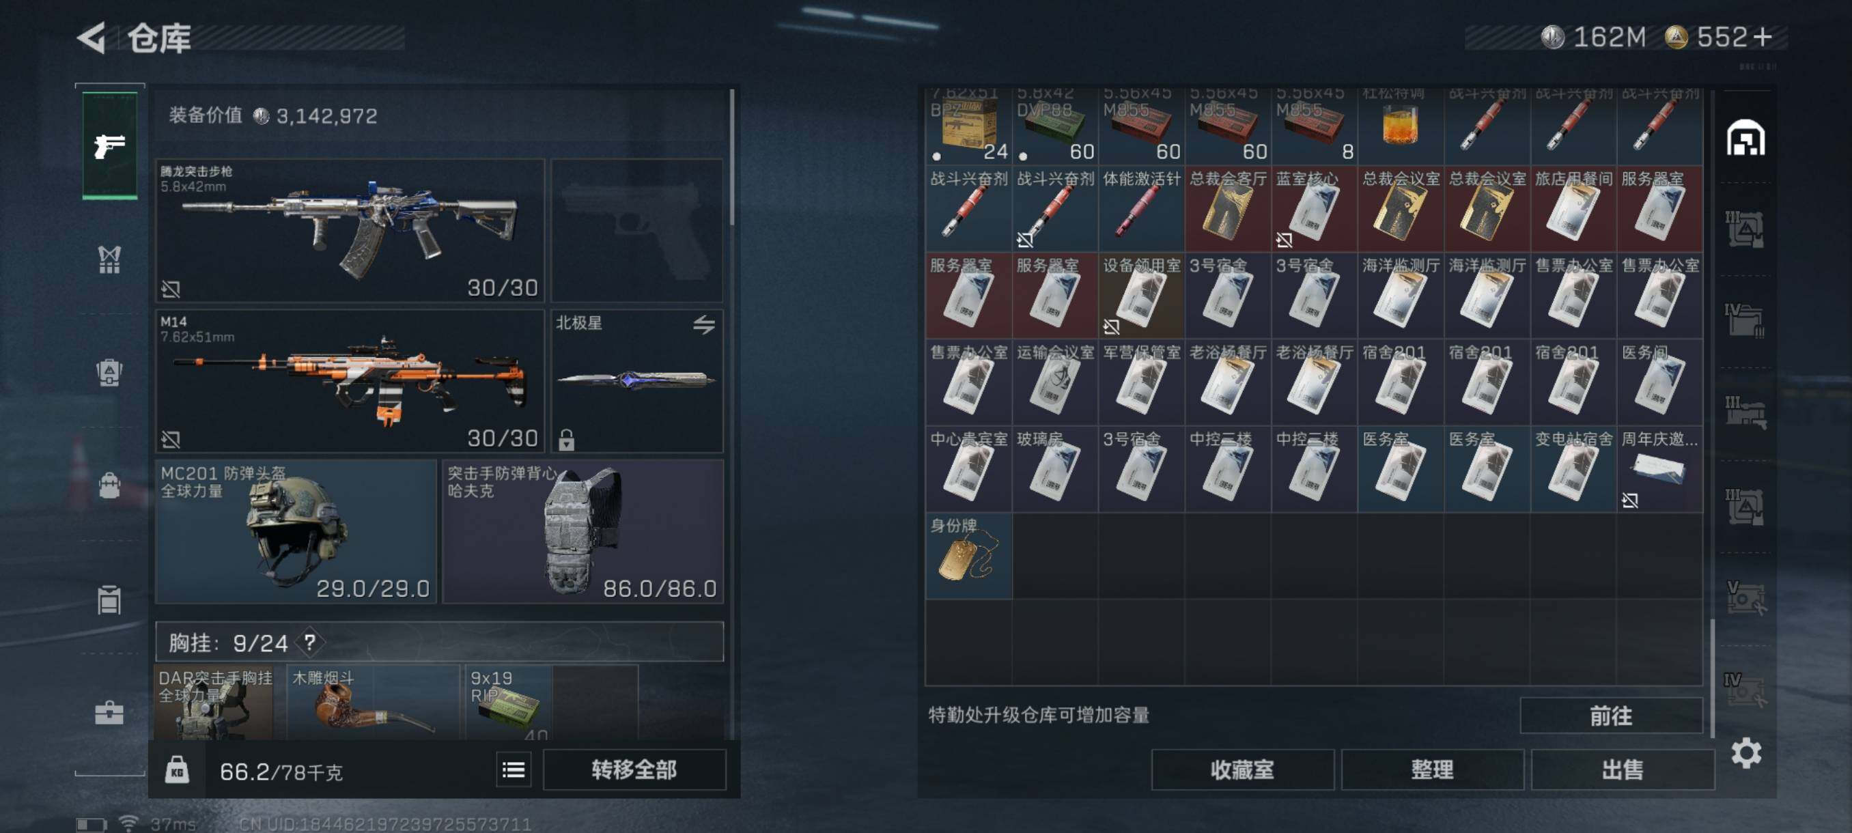Click the 胸挂 help question mark
1852x833 pixels.
point(310,642)
